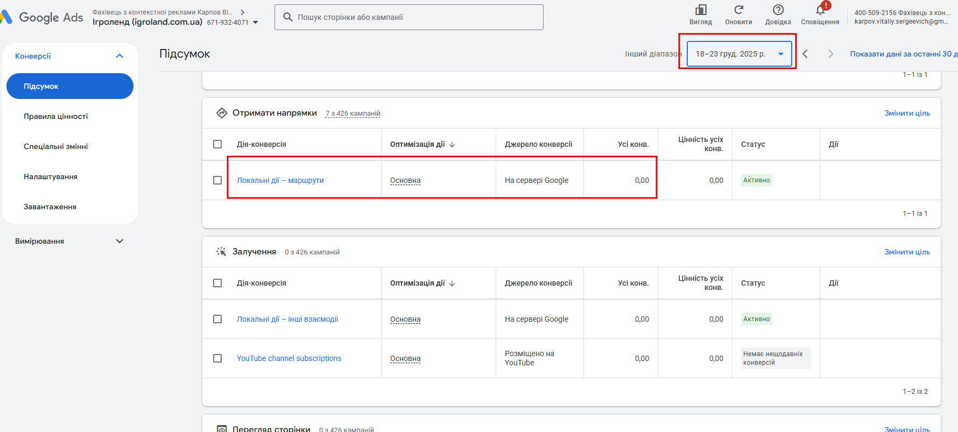Open the date range dropdown 18–23 груд. 2025
This screenshot has width=958, height=432.
[739, 54]
